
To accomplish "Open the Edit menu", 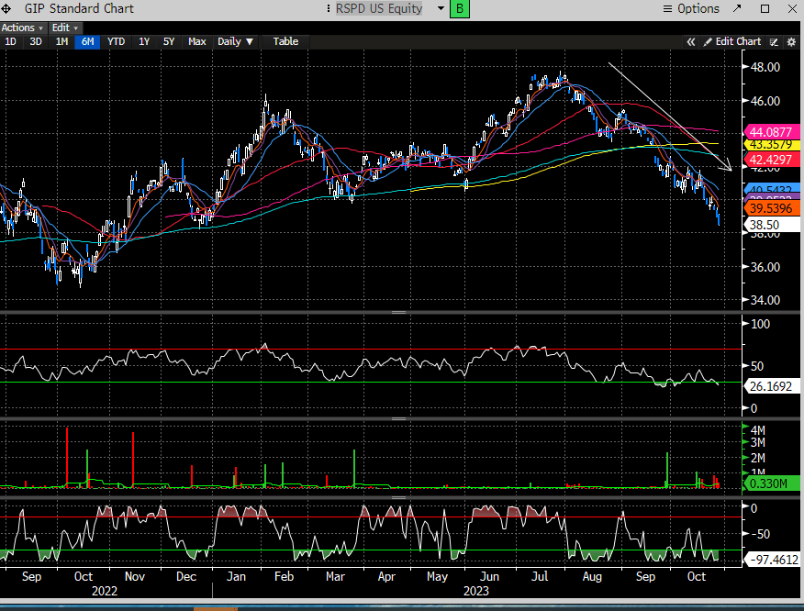I will [63, 28].
